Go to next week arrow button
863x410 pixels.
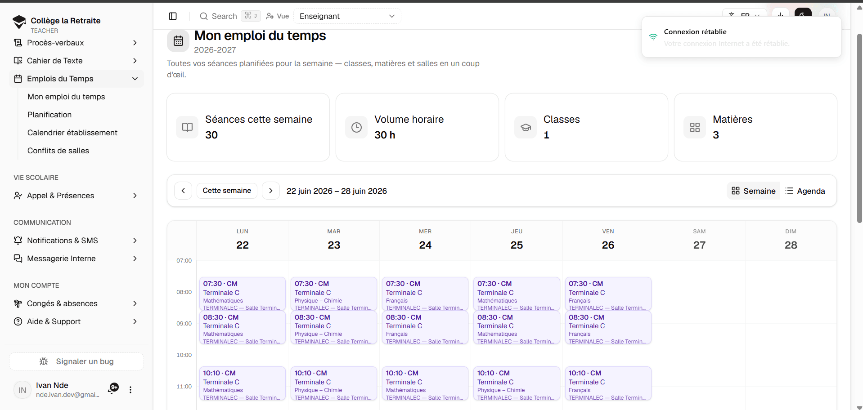[x=271, y=191]
